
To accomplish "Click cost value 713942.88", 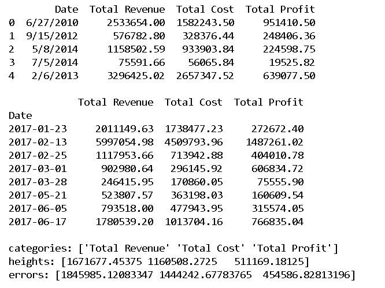I will (197, 155).
